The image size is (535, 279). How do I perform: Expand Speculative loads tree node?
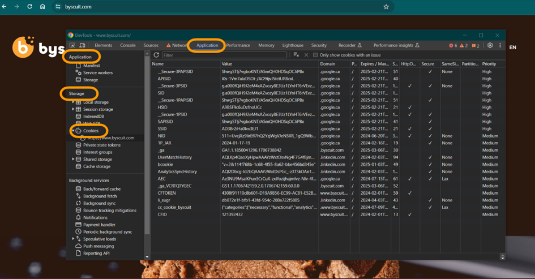(x=73, y=239)
